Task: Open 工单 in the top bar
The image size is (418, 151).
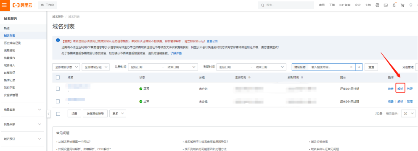Action: click(332, 5)
